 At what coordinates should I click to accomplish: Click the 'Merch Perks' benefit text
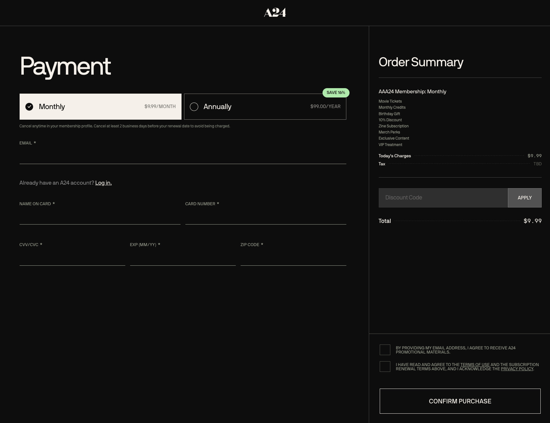(x=389, y=132)
